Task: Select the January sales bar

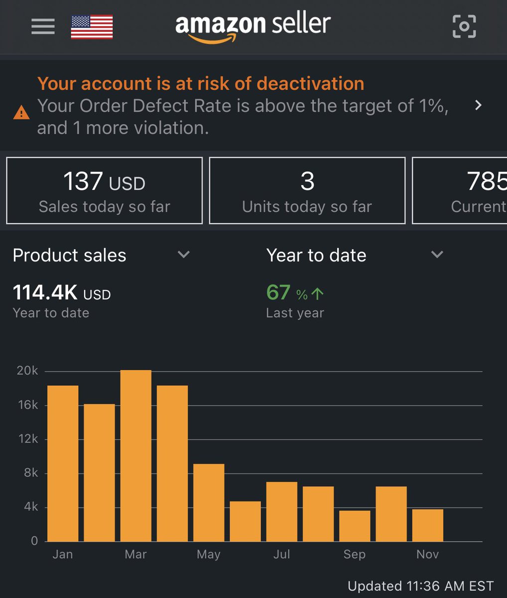Action: click(x=63, y=463)
